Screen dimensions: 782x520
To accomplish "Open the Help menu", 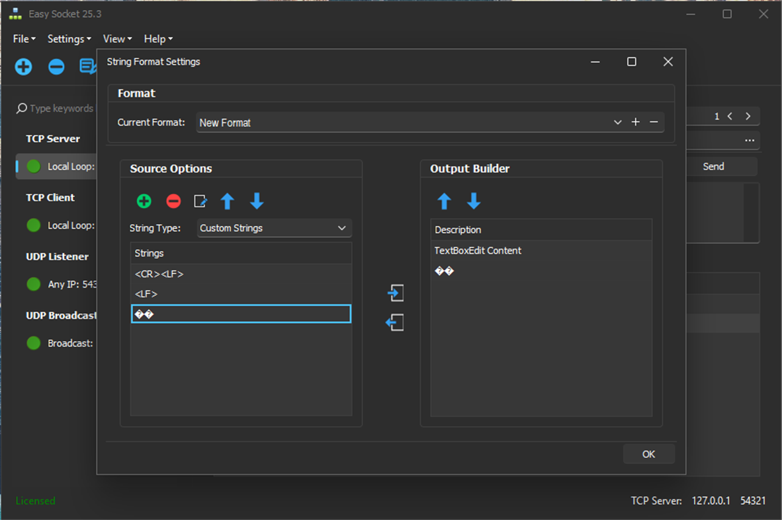I will click(158, 39).
